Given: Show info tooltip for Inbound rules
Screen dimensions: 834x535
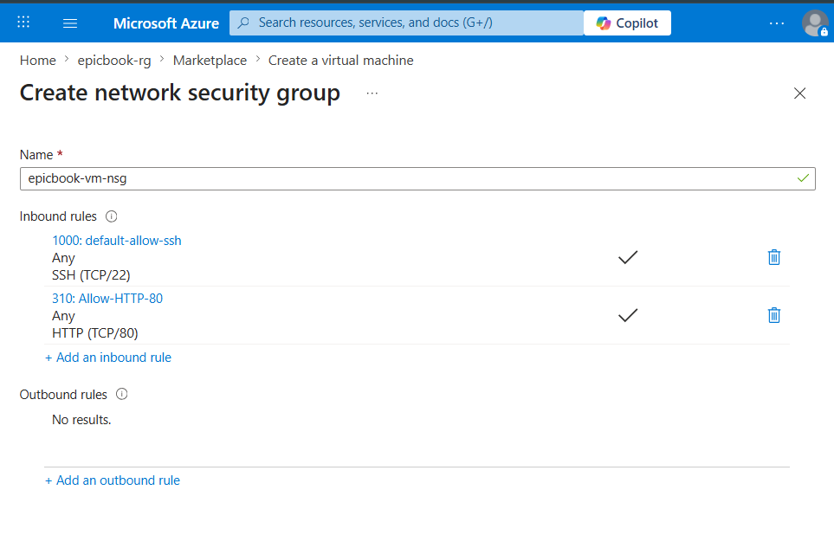Looking at the screenshot, I should point(111,216).
